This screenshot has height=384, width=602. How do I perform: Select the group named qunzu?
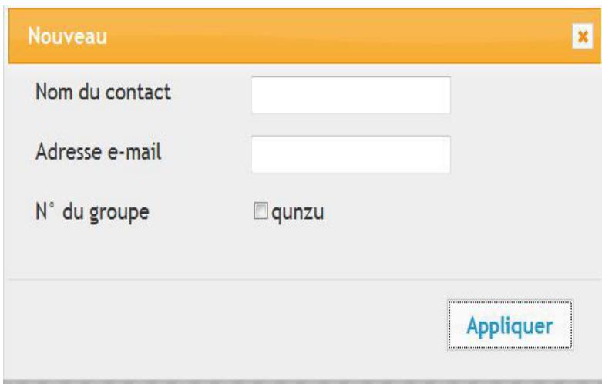(x=260, y=211)
